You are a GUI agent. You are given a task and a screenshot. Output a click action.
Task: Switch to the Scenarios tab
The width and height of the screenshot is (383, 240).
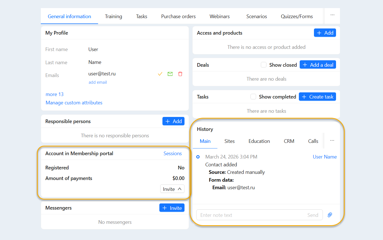(257, 16)
